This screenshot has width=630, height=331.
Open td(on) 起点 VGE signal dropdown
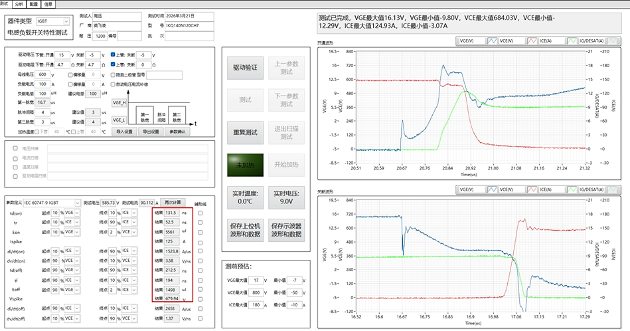pos(72,213)
